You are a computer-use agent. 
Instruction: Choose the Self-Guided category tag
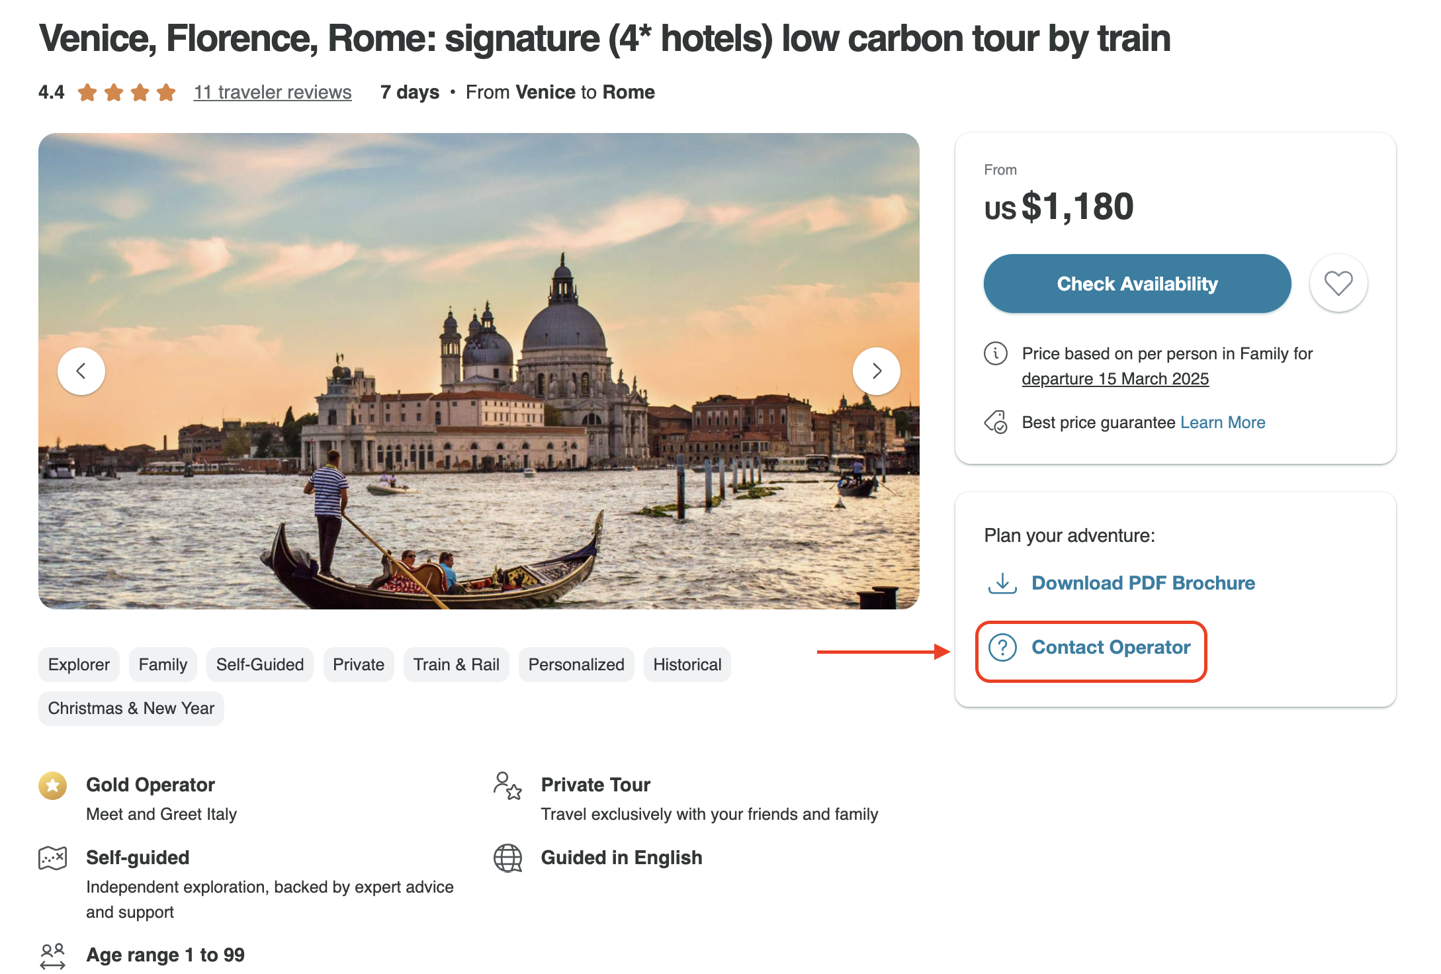pos(260,664)
